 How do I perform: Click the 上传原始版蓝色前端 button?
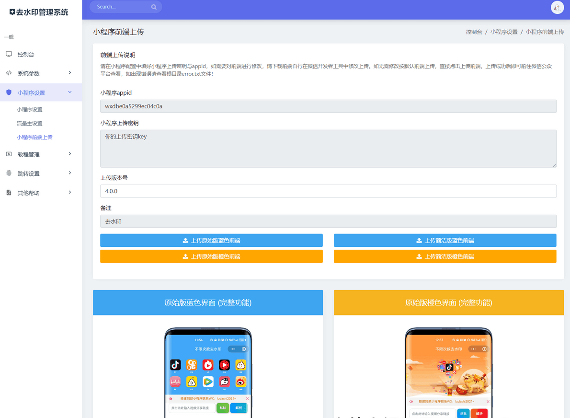click(x=211, y=241)
